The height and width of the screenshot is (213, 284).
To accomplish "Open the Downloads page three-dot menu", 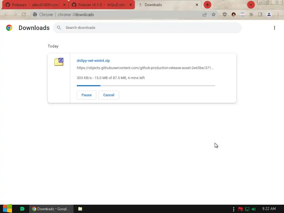I will [274, 28].
